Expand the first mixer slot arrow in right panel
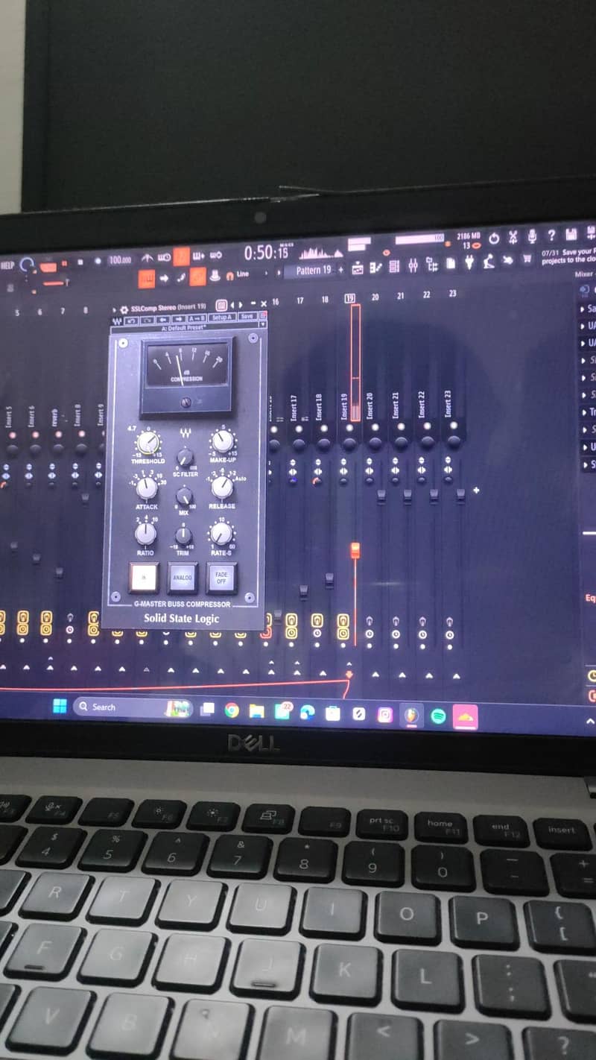This screenshot has width=596, height=1060. [583, 309]
